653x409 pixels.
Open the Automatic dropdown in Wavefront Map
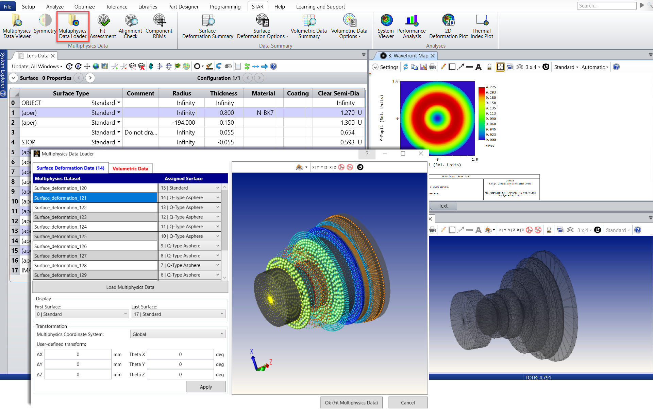595,67
